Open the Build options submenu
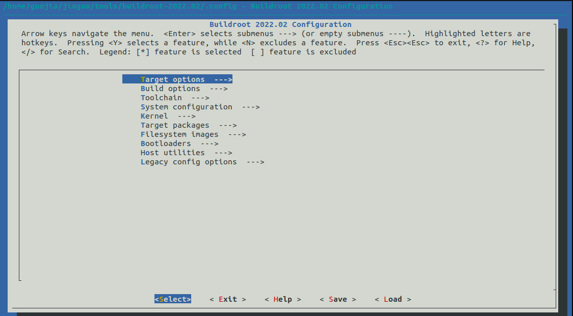Screen dimensions: 573x316 [x=170, y=88]
